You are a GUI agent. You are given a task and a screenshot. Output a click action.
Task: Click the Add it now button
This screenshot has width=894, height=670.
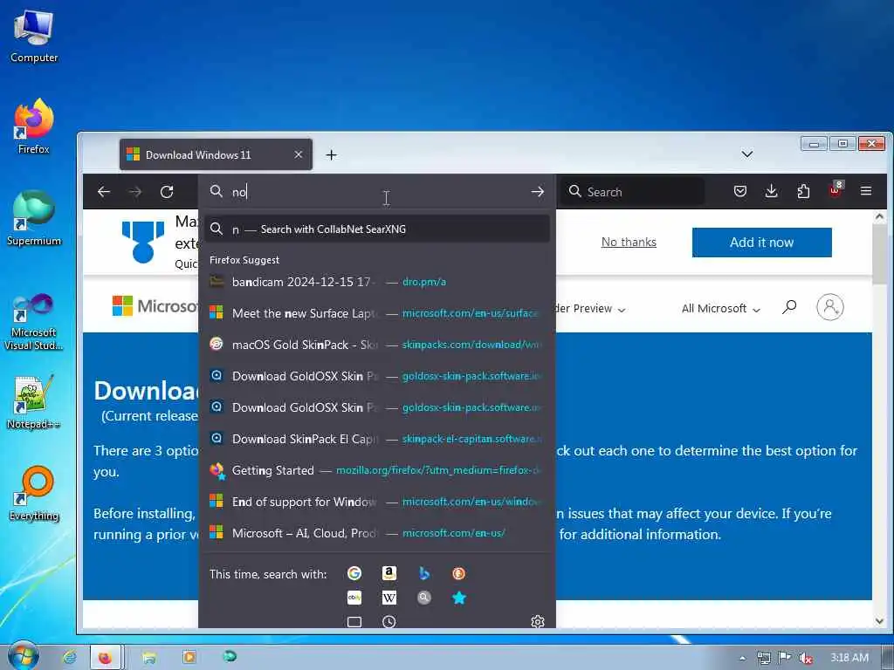pos(761,243)
